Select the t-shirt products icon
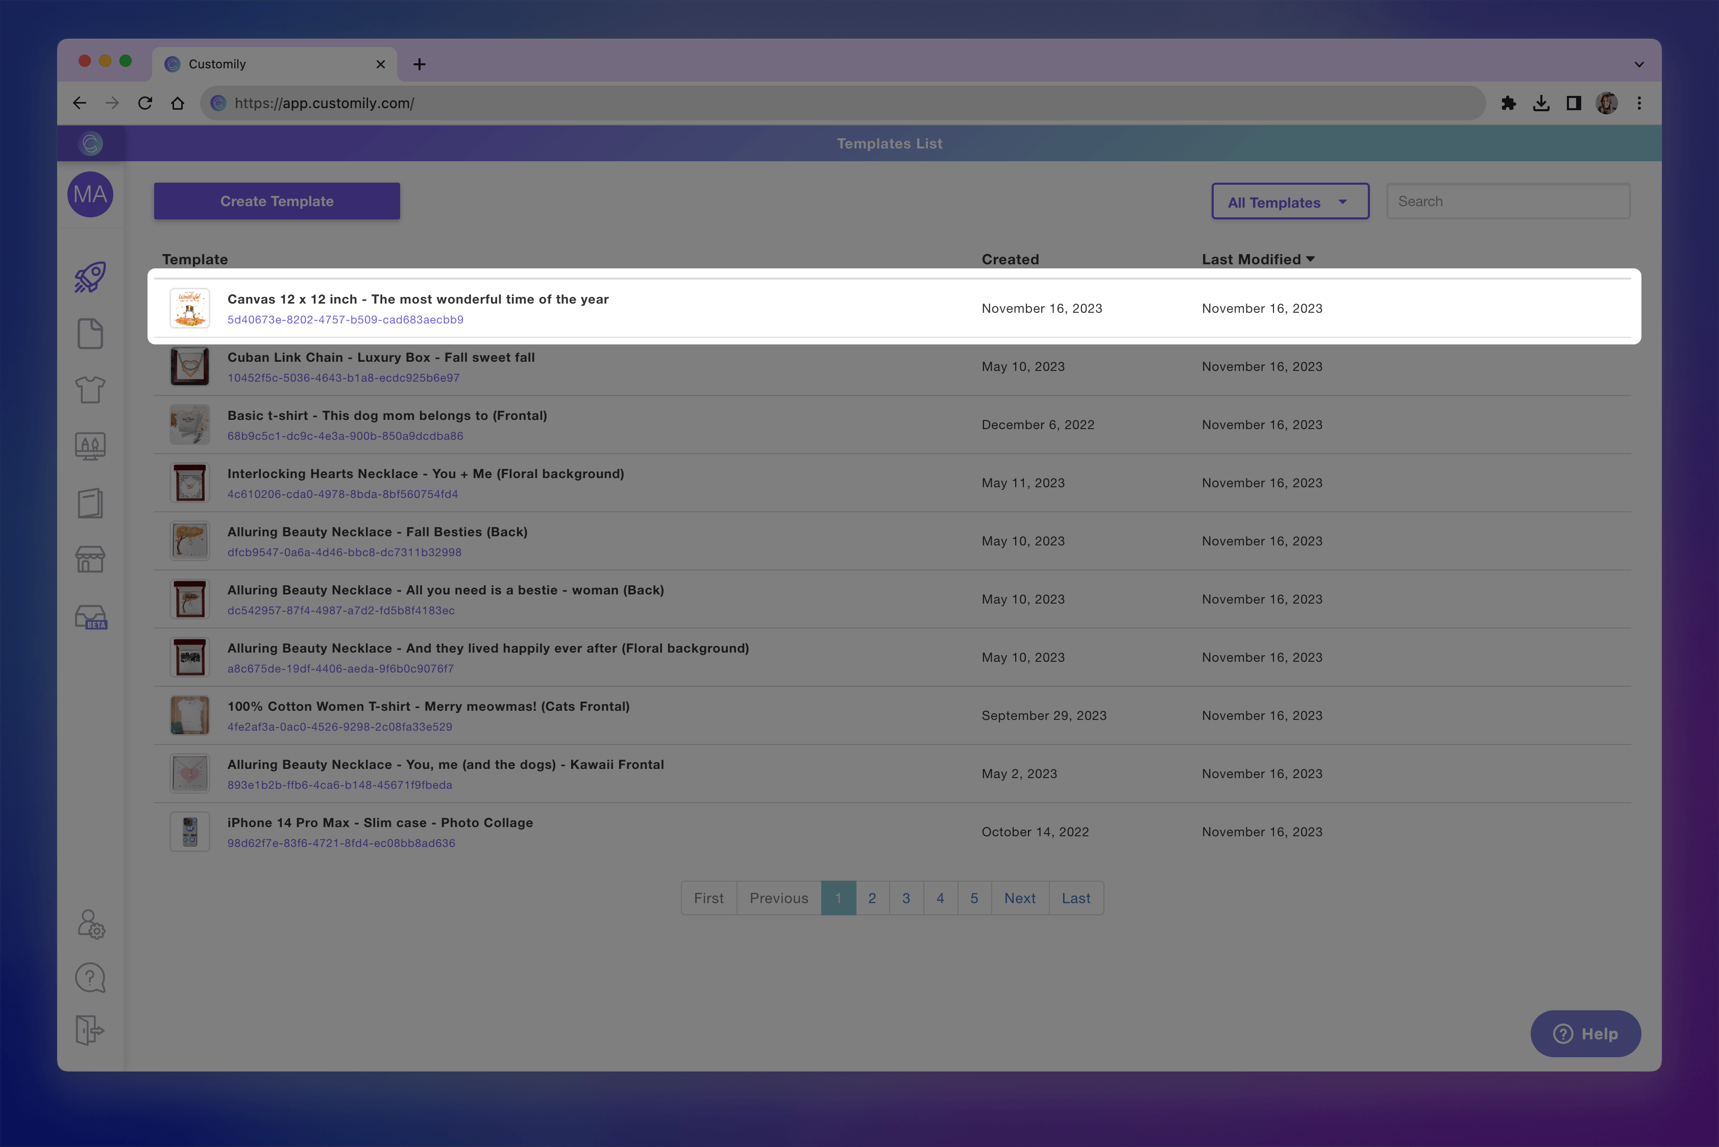The width and height of the screenshot is (1719, 1147). coord(90,389)
